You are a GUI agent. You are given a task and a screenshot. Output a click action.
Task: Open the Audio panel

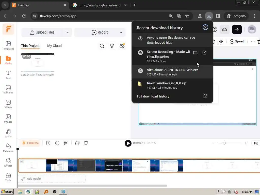pos(8,133)
